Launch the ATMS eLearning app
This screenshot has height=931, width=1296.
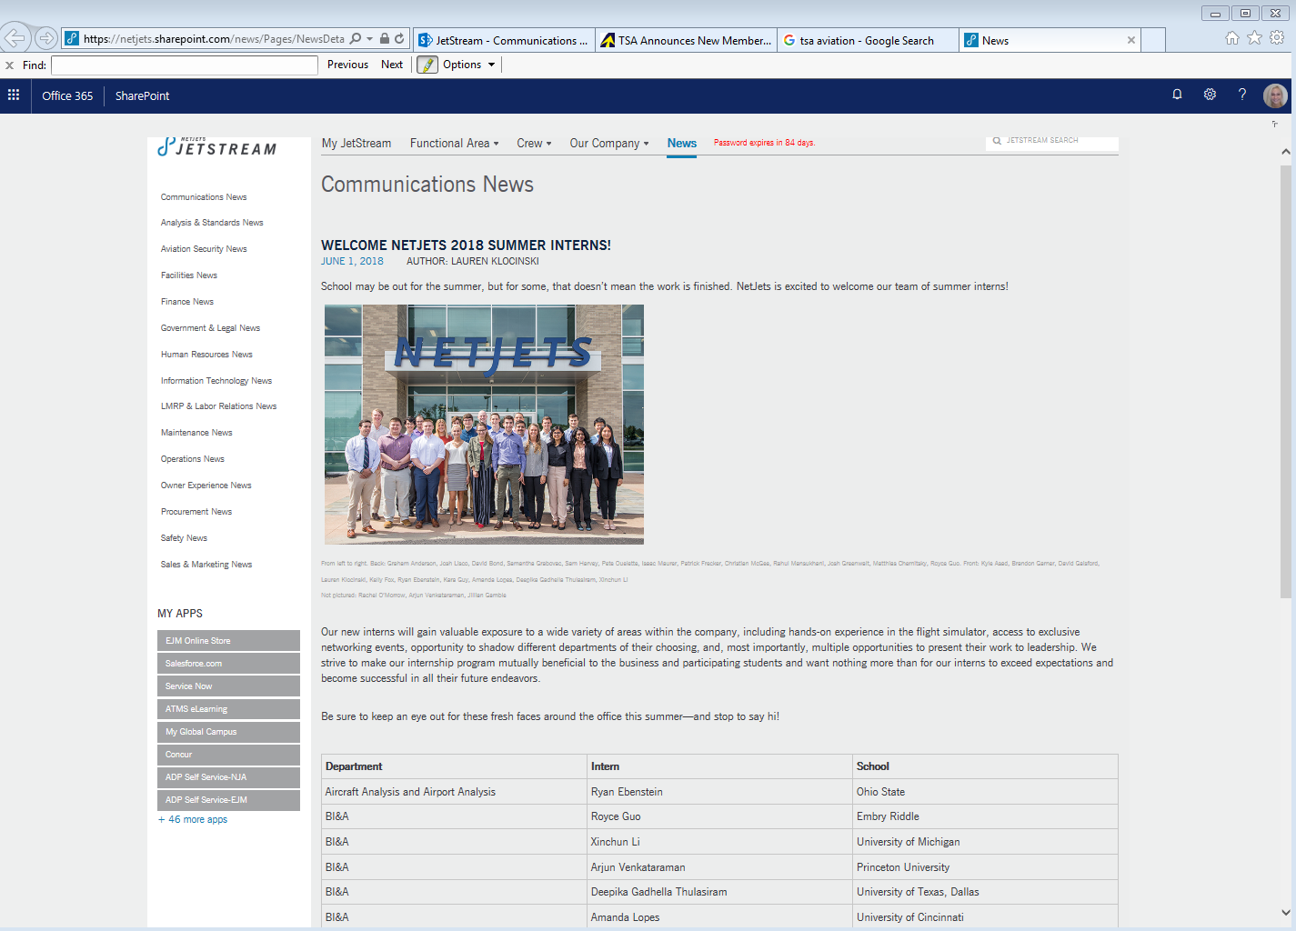point(228,709)
